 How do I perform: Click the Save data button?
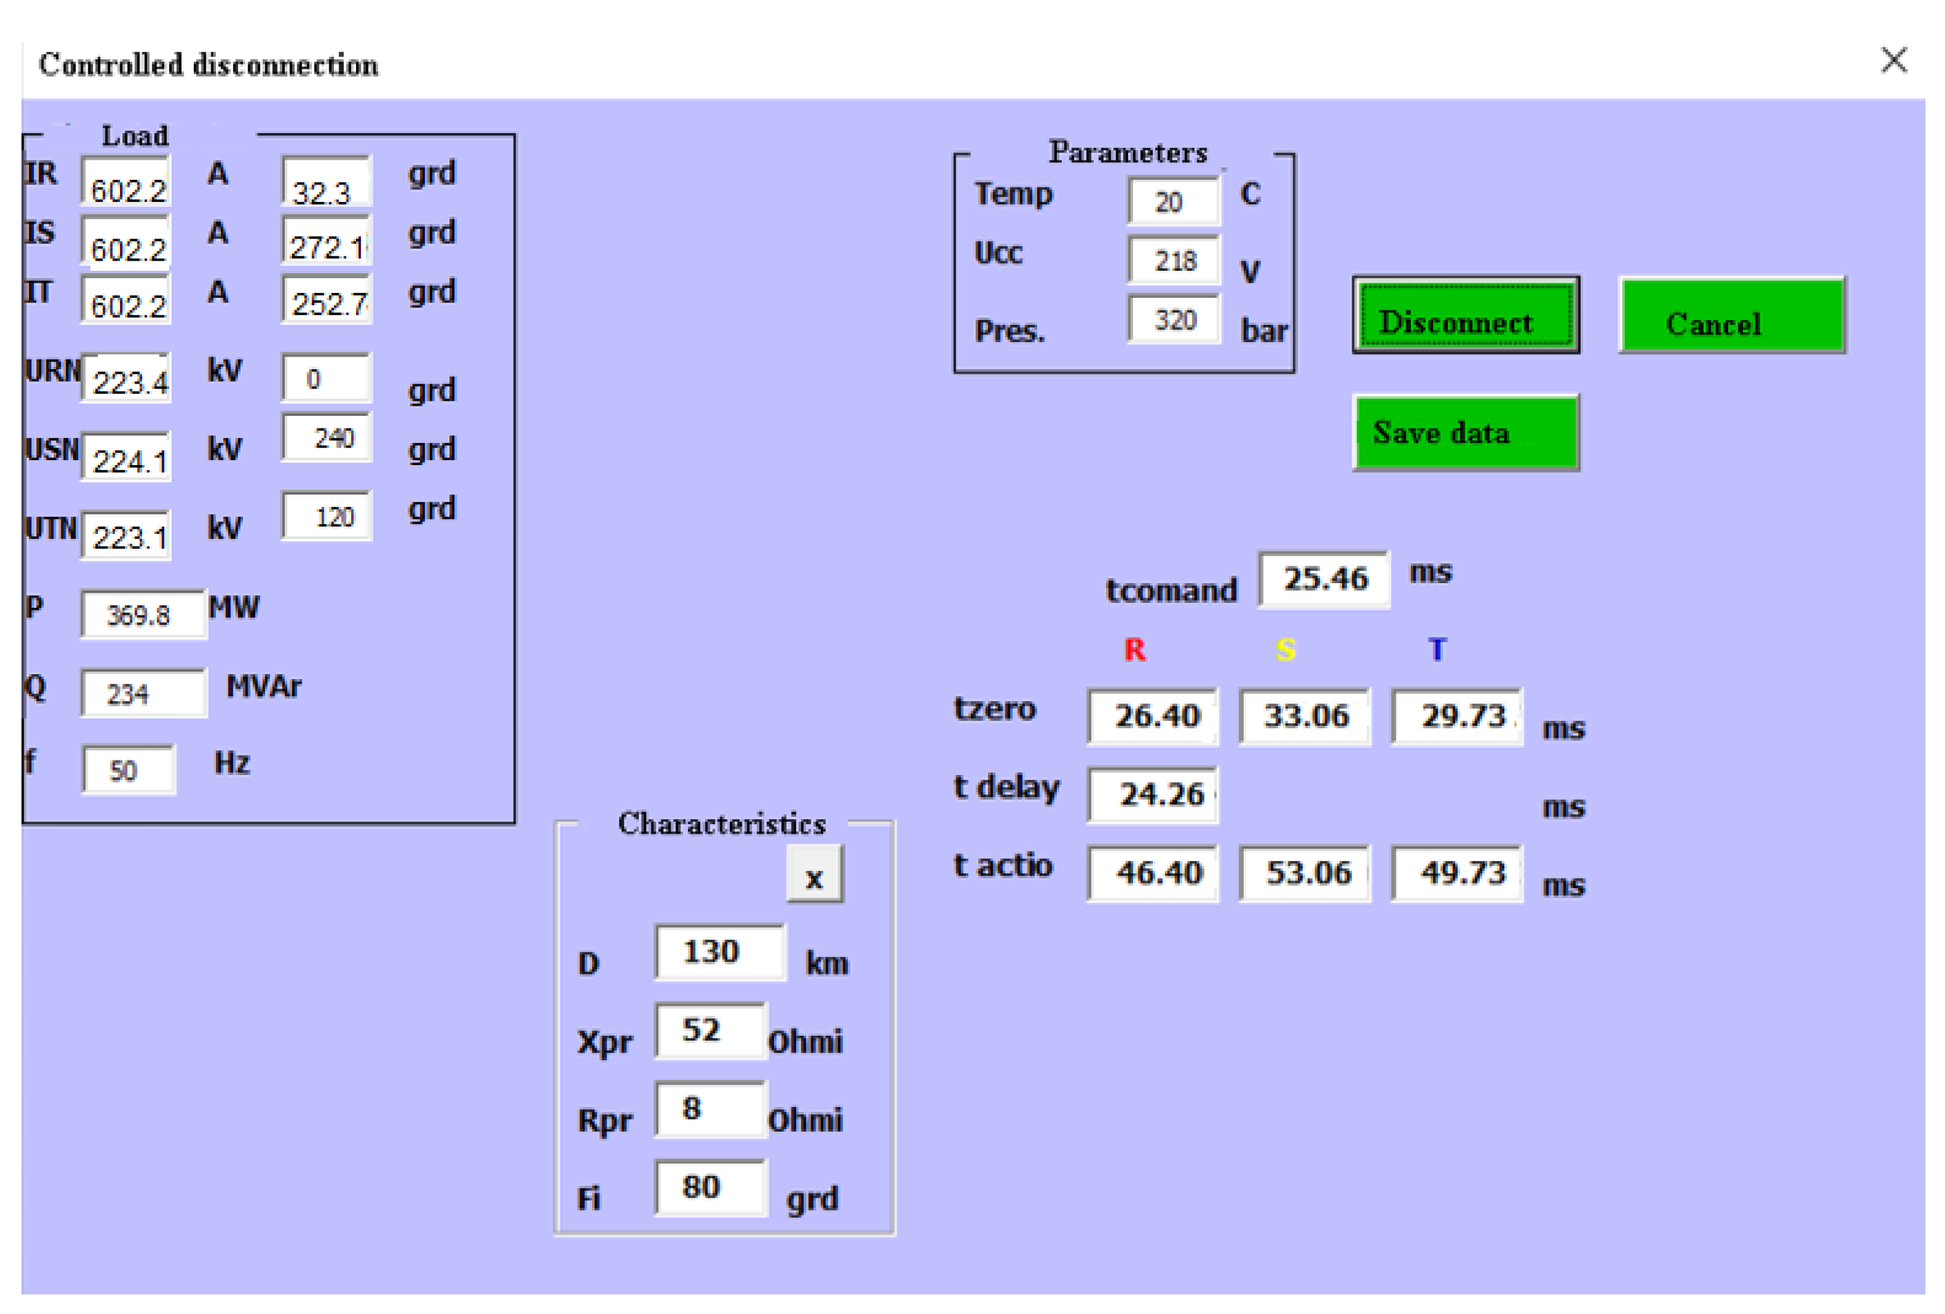coord(1465,433)
